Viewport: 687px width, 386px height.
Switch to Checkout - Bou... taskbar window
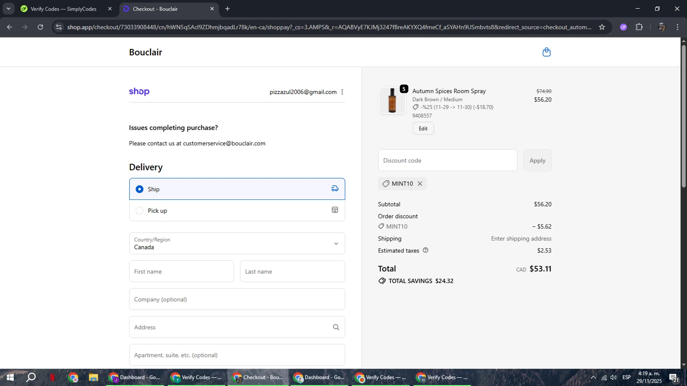(258, 377)
